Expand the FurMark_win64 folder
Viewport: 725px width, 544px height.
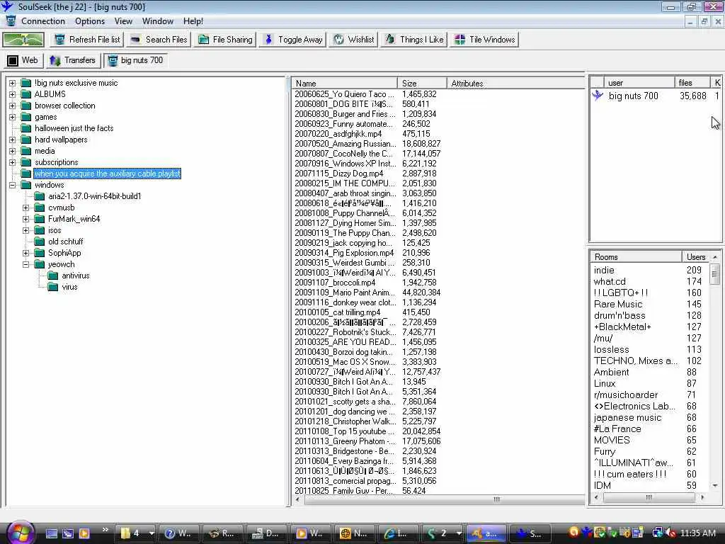26,220
